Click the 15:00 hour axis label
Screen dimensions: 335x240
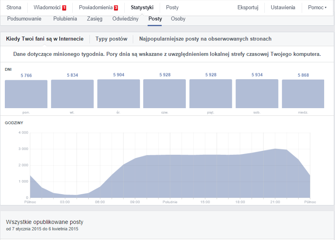pyautogui.click(x=205, y=202)
